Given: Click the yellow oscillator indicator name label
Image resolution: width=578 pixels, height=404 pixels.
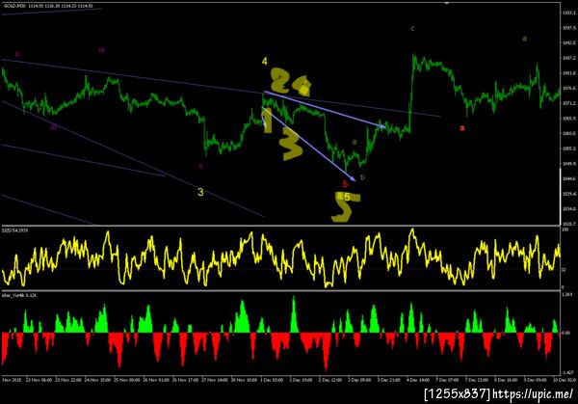Looking at the screenshot, I should click(x=13, y=230).
